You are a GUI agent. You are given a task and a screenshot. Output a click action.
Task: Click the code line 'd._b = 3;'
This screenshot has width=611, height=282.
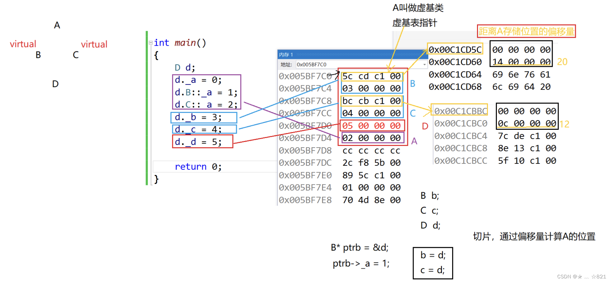(x=198, y=117)
